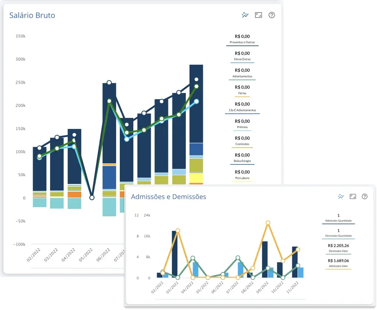Click the 04/2022 x-axis label in Salário Bruto

(x=68, y=255)
